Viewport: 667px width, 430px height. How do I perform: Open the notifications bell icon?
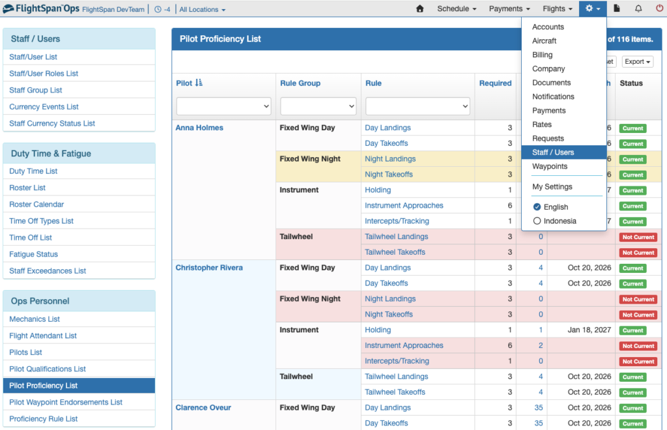[x=638, y=8]
